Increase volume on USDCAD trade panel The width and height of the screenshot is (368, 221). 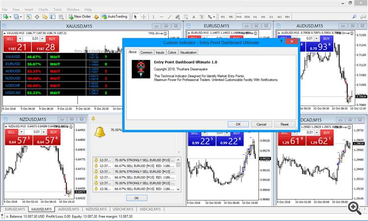point(317,133)
